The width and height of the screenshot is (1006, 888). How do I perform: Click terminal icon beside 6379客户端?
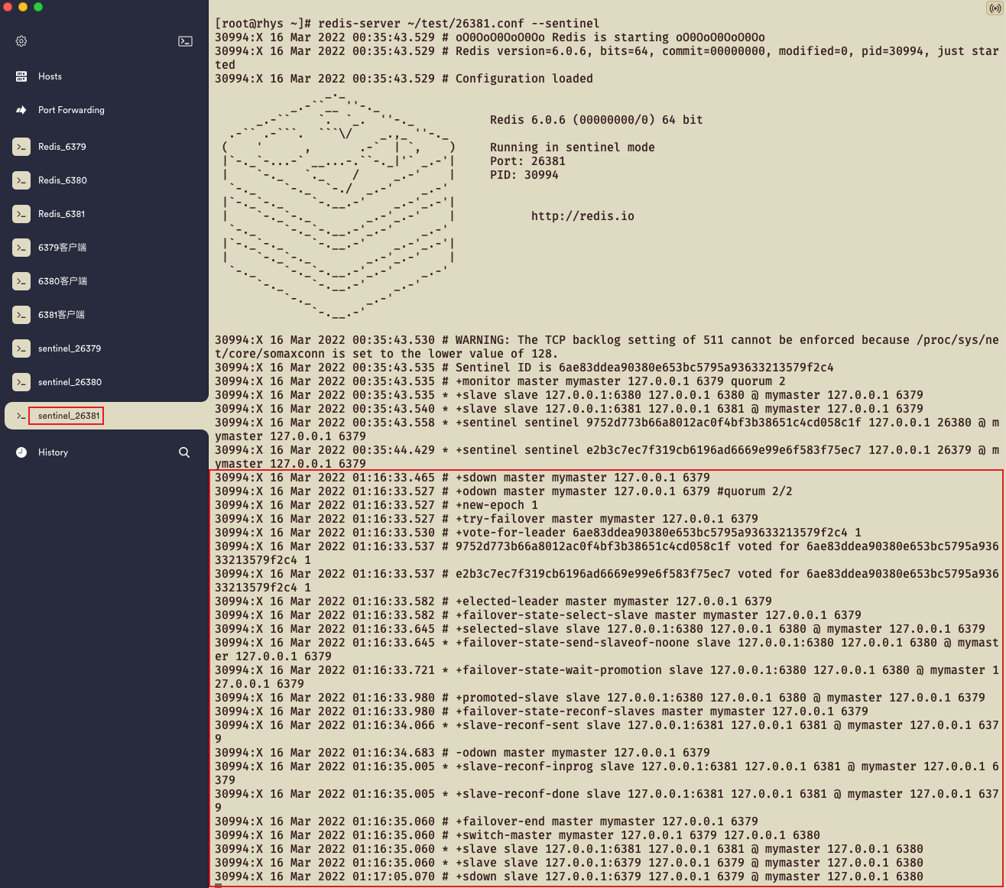21,248
